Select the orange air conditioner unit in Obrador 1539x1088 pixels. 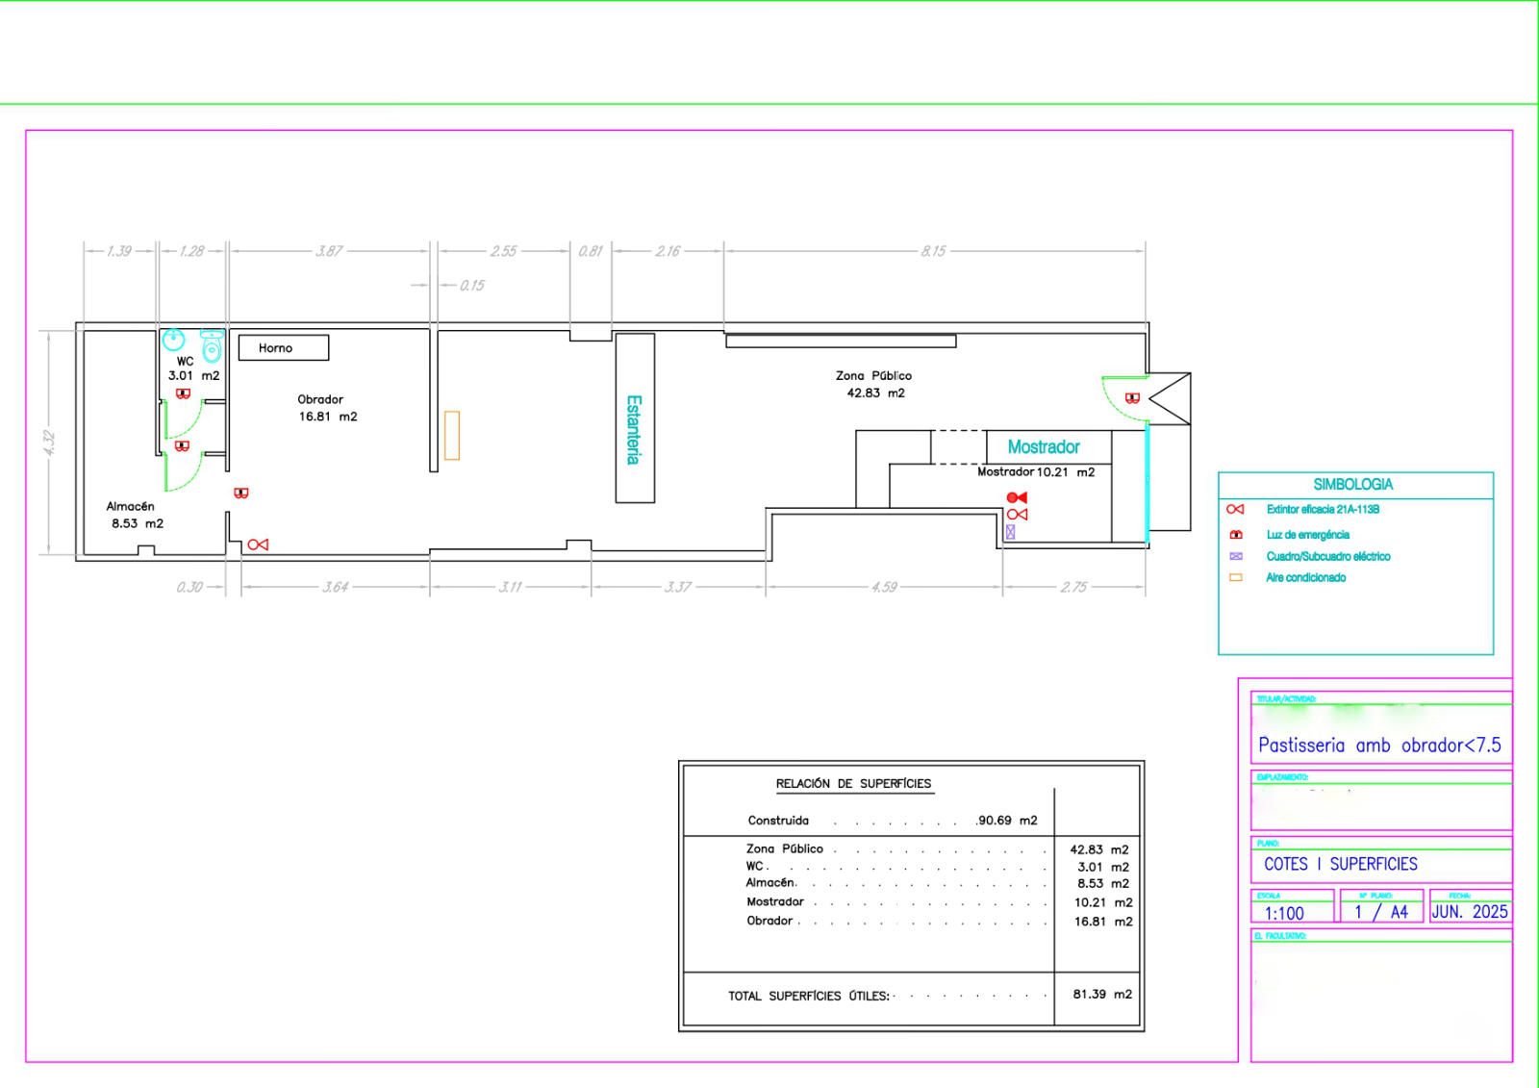pyautogui.click(x=451, y=436)
